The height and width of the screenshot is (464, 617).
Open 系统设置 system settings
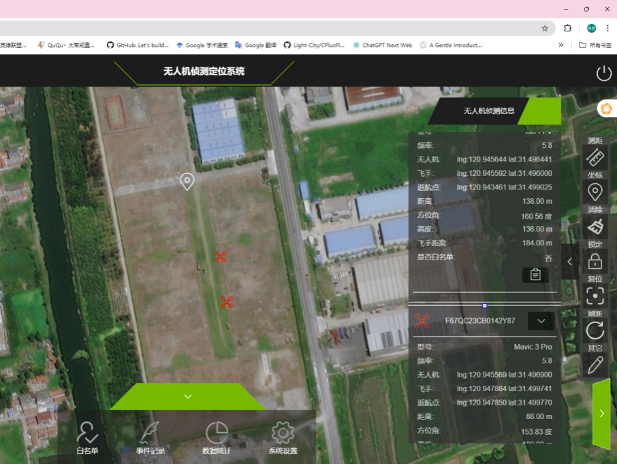click(x=283, y=437)
